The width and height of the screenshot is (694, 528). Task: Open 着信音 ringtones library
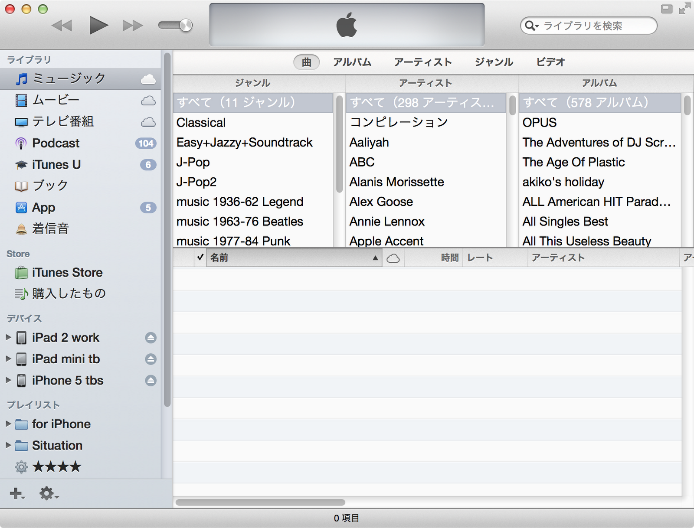coord(80,228)
